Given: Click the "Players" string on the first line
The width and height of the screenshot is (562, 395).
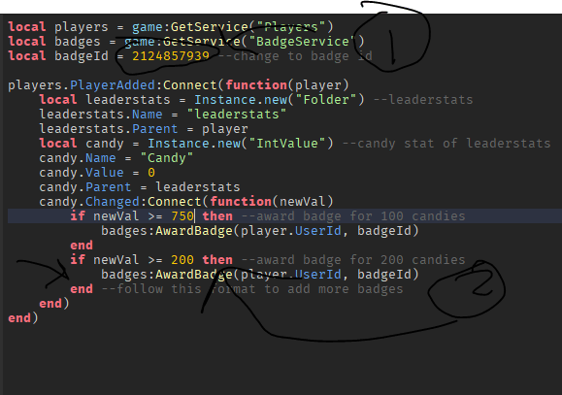Looking at the screenshot, I should 290,27.
